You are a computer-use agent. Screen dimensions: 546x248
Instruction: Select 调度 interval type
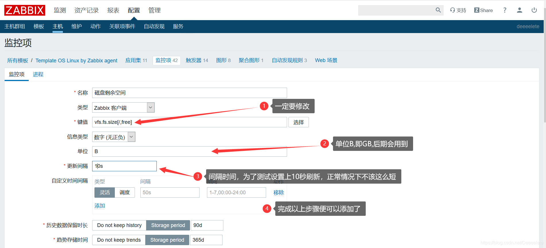pyautogui.click(x=125, y=193)
